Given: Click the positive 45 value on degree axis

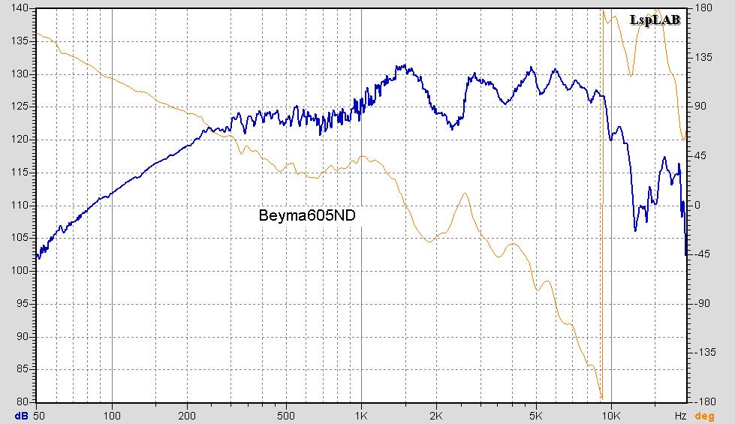Looking at the screenshot, I should (x=700, y=155).
